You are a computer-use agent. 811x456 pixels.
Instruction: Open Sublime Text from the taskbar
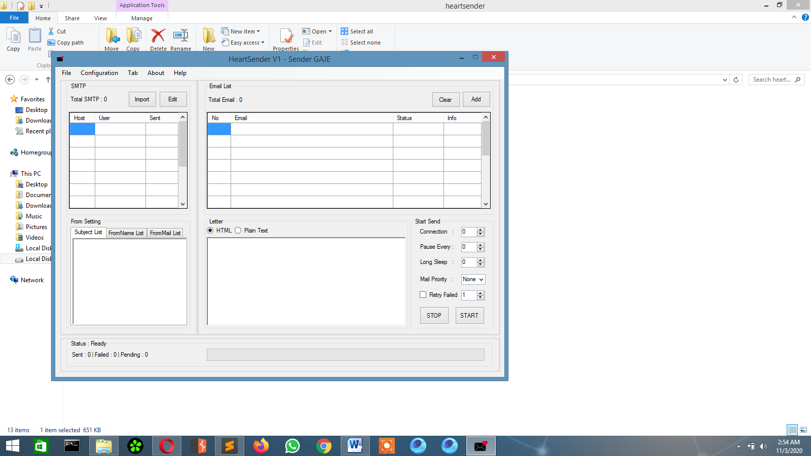pos(229,446)
